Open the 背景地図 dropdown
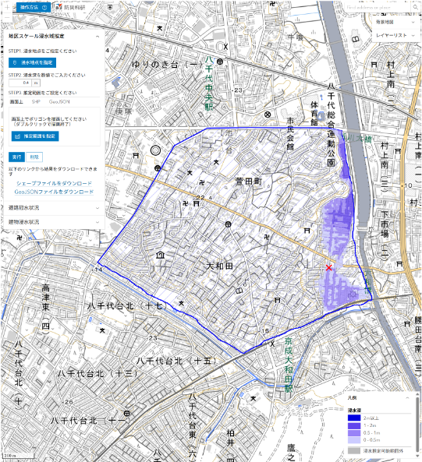Viewport: 422px width, 462px height. [395, 22]
